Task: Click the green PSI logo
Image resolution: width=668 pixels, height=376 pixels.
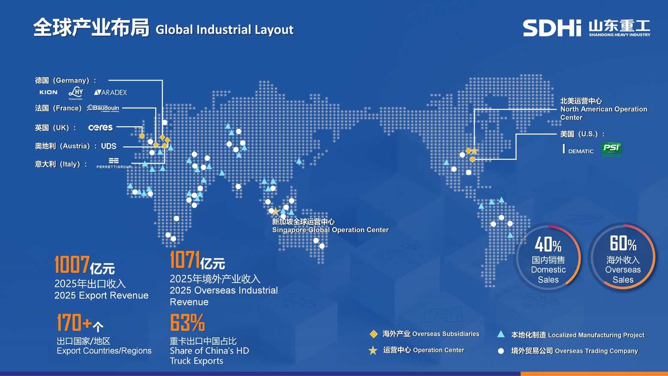Action: [x=611, y=149]
